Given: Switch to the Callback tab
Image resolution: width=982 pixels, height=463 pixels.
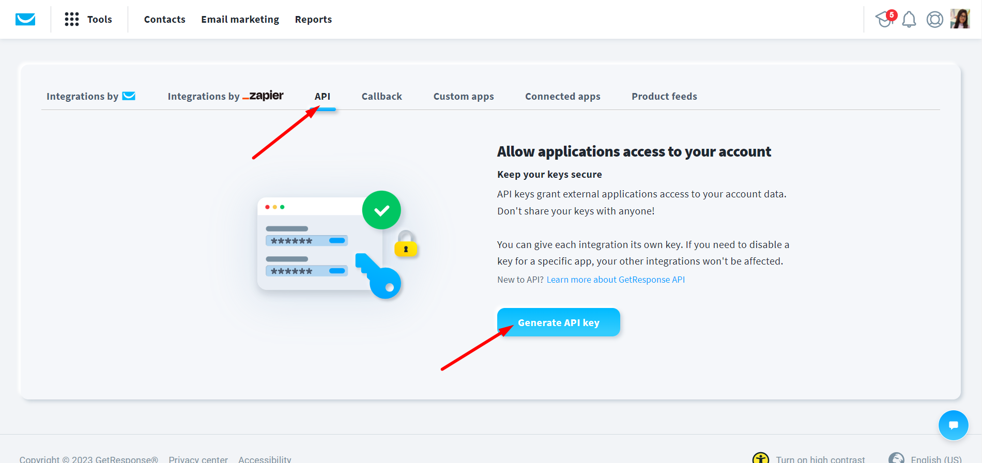Looking at the screenshot, I should 381,97.
